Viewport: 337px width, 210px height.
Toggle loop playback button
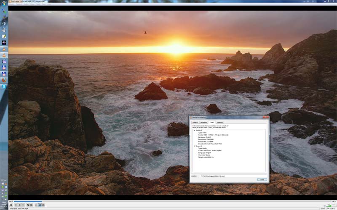(40, 205)
